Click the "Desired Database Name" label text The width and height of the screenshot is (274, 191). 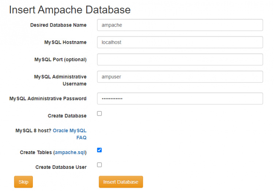tap(58, 25)
